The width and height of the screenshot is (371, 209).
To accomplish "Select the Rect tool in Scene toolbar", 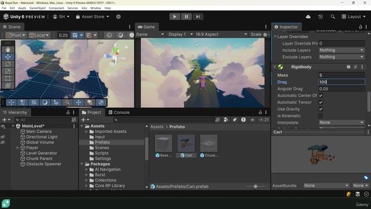I will [x=8, y=78].
